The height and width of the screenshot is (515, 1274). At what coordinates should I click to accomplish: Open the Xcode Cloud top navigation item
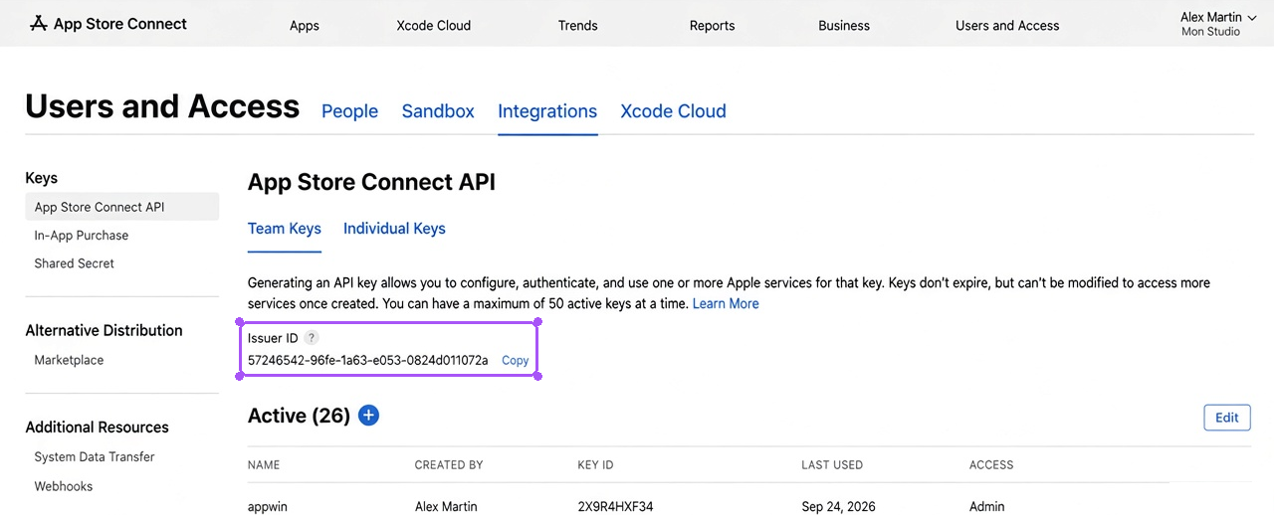[434, 26]
